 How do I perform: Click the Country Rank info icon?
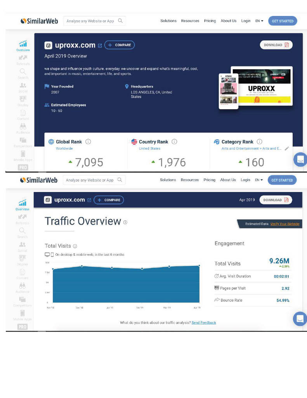point(174,141)
